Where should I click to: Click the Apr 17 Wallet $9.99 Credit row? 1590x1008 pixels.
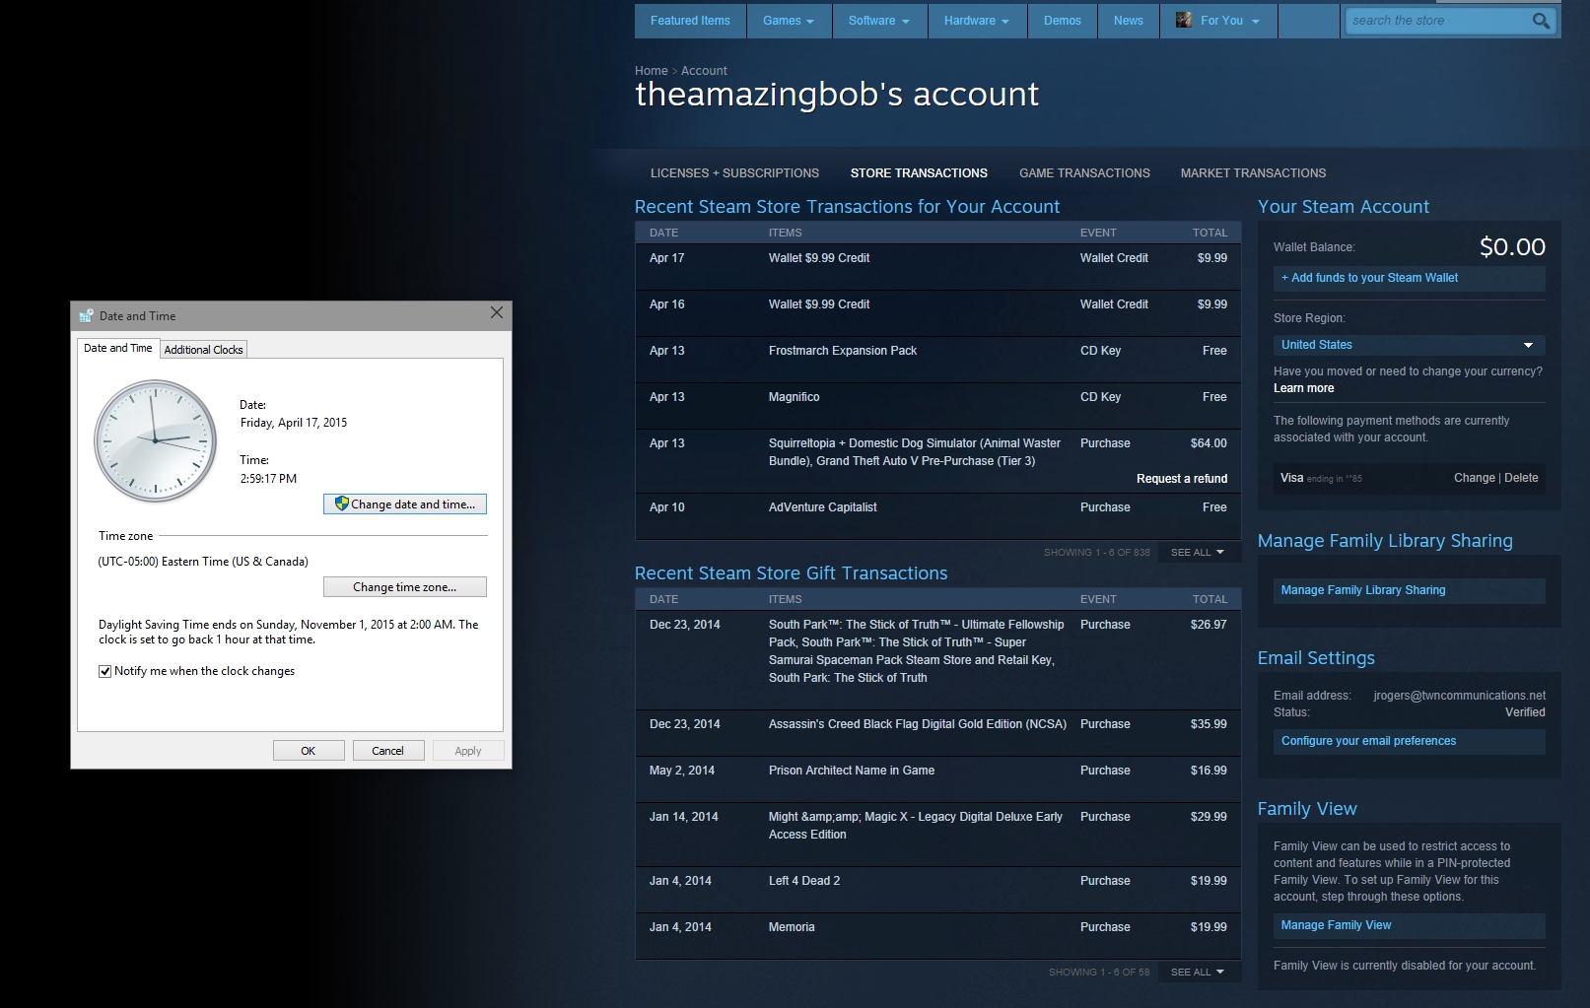[937, 266]
